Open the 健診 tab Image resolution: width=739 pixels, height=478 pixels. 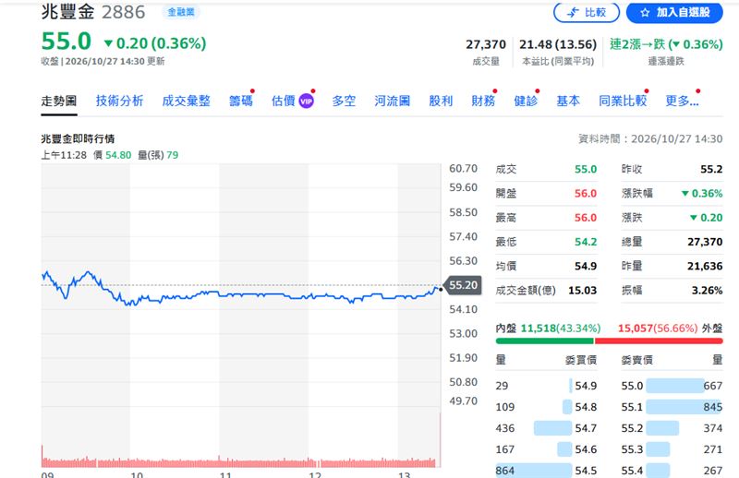pos(526,101)
